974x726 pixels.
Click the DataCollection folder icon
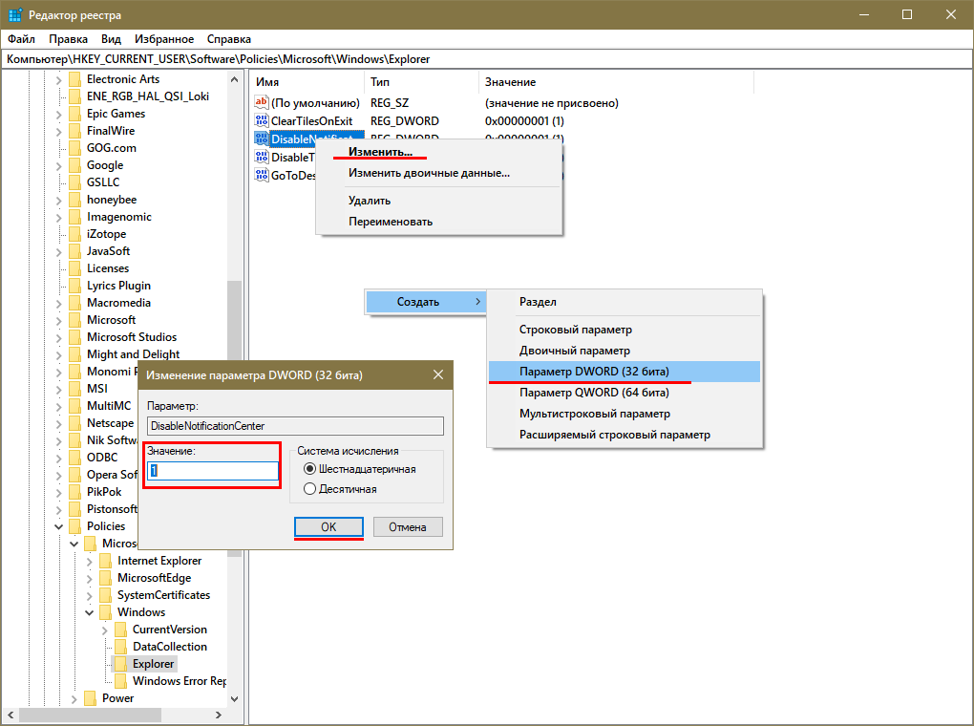pyautogui.click(x=120, y=647)
